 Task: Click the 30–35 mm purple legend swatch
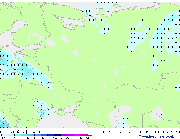pos(64,135)
